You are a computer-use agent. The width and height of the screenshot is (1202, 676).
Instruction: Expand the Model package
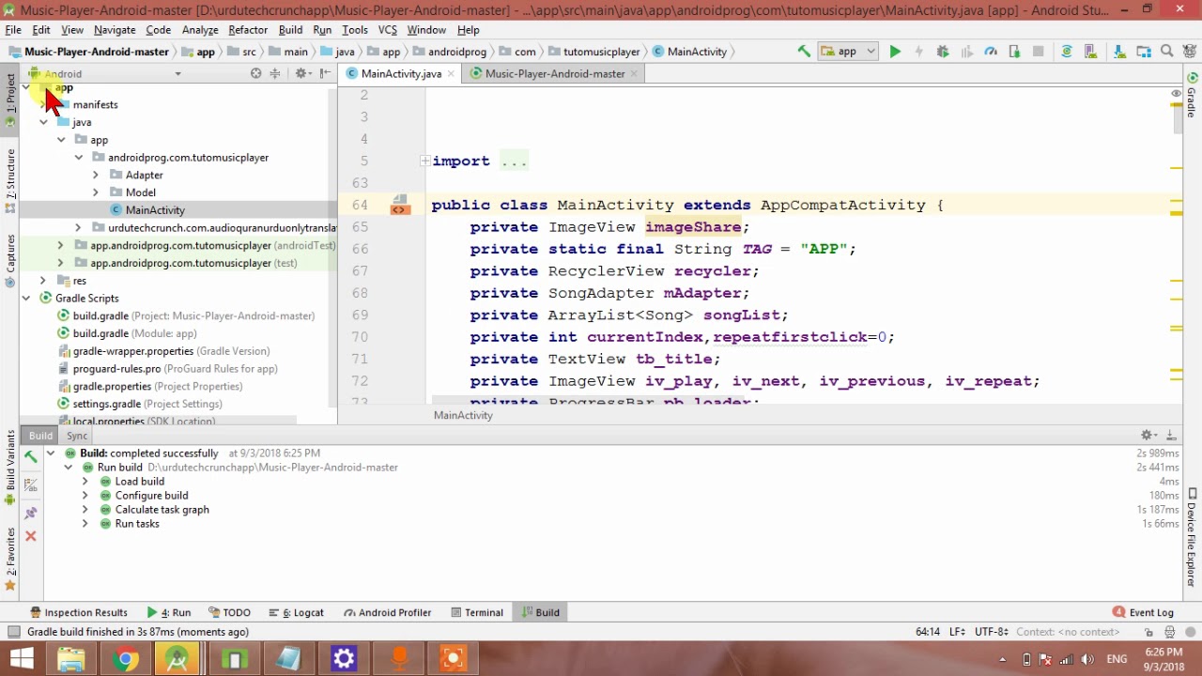[95, 192]
